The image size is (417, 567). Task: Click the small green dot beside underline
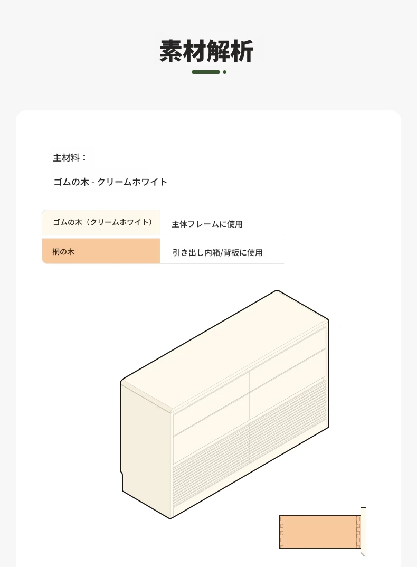[x=224, y=72]
